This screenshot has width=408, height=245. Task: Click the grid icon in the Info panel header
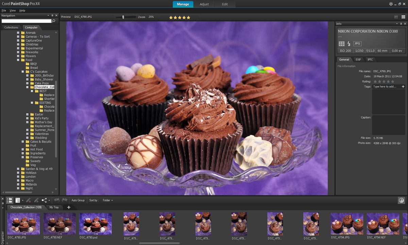342,44
